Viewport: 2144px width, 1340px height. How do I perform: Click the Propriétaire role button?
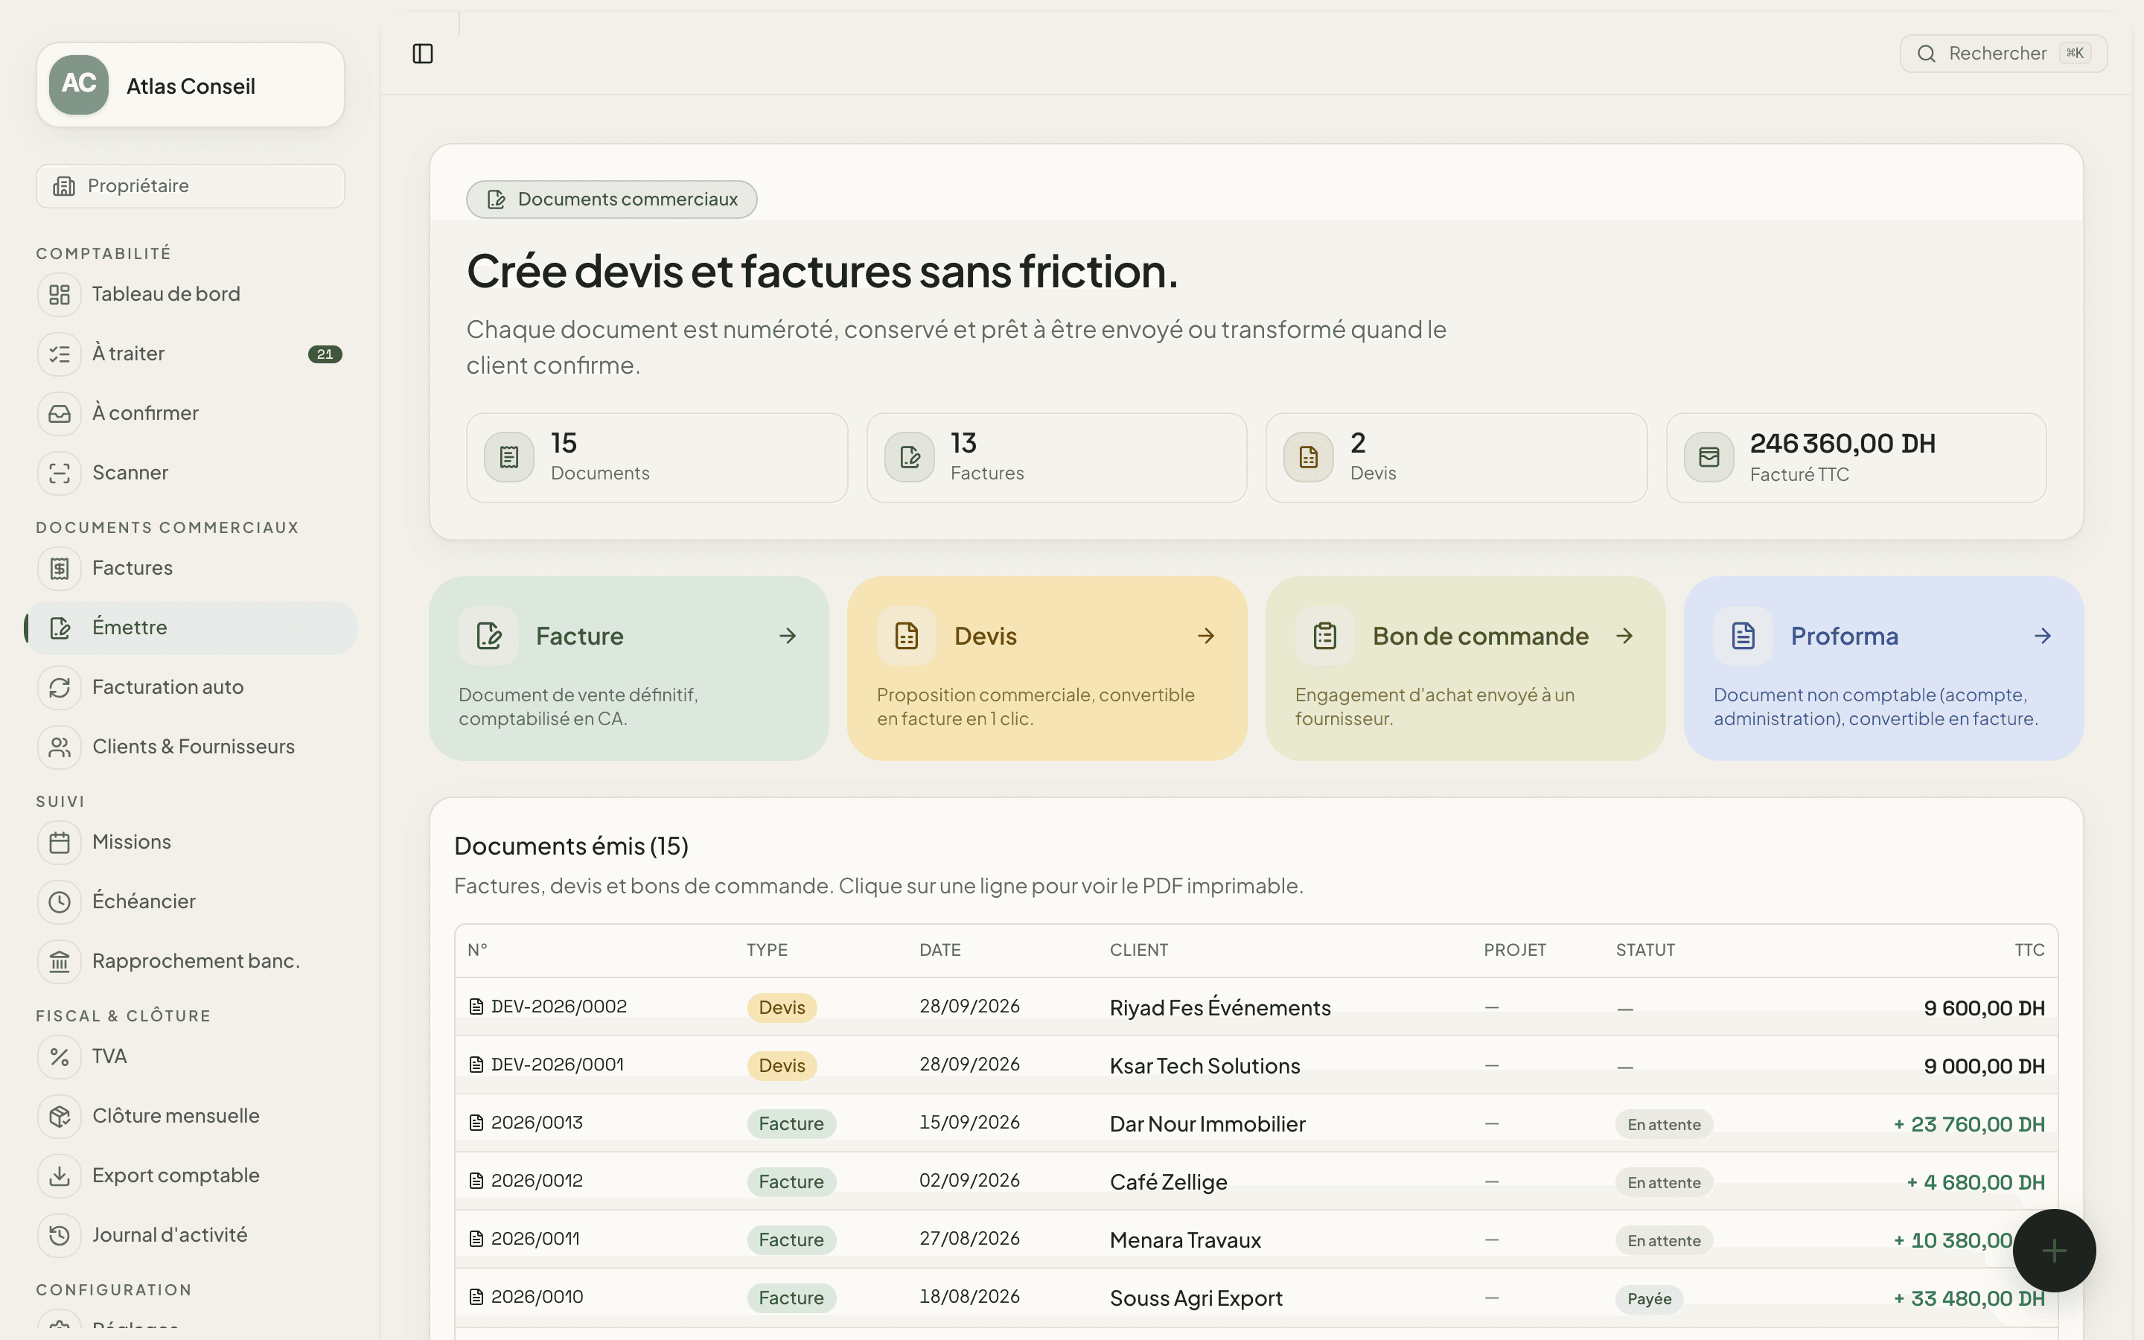(x=191, y=186)
